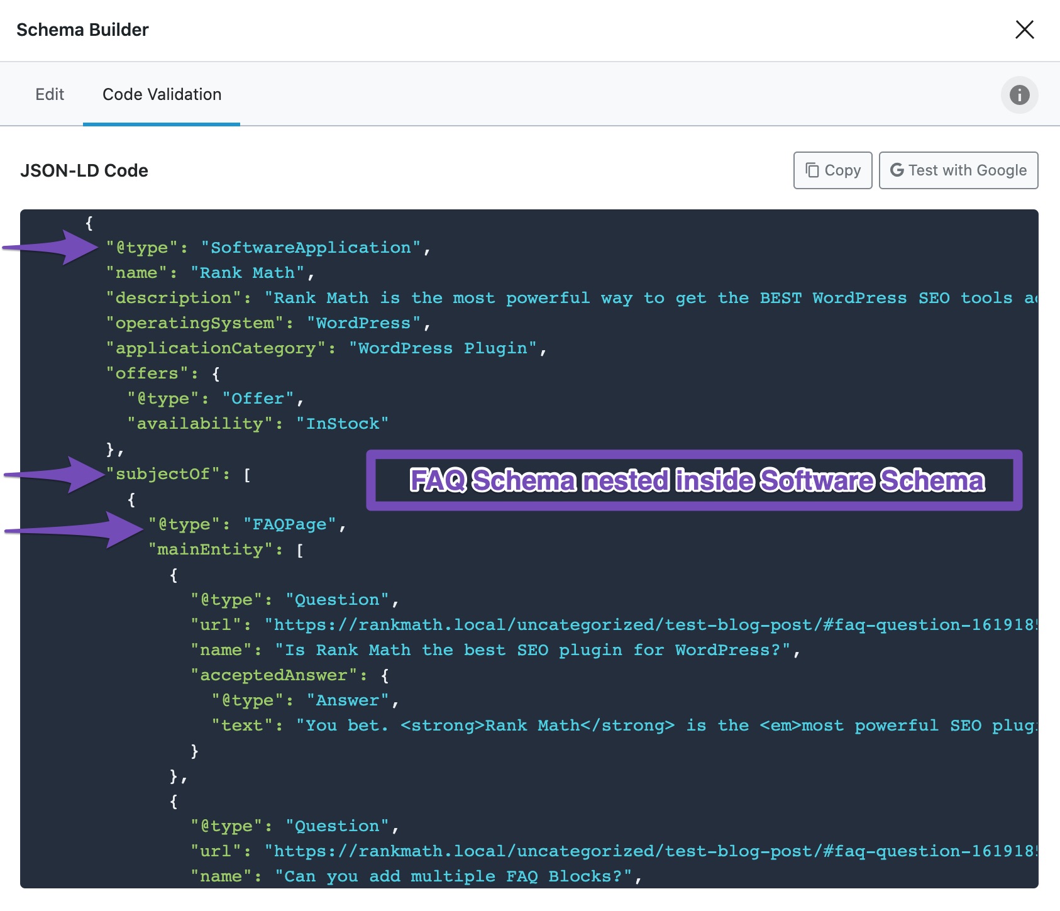Screen dimensions: 1060x911
Task: Click the "WordPress Plugin" value
Action: pos(443,348)
